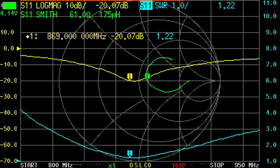Click the cyan reference marker at 1.0
The height and width of the screenshot is (168, 280).
click(x=19, y=161)
